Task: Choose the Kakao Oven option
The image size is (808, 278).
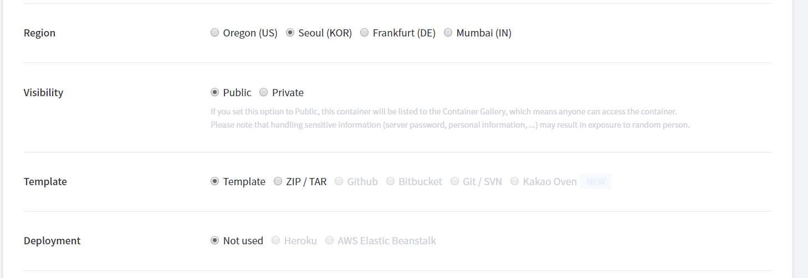Action: point(515,181)
